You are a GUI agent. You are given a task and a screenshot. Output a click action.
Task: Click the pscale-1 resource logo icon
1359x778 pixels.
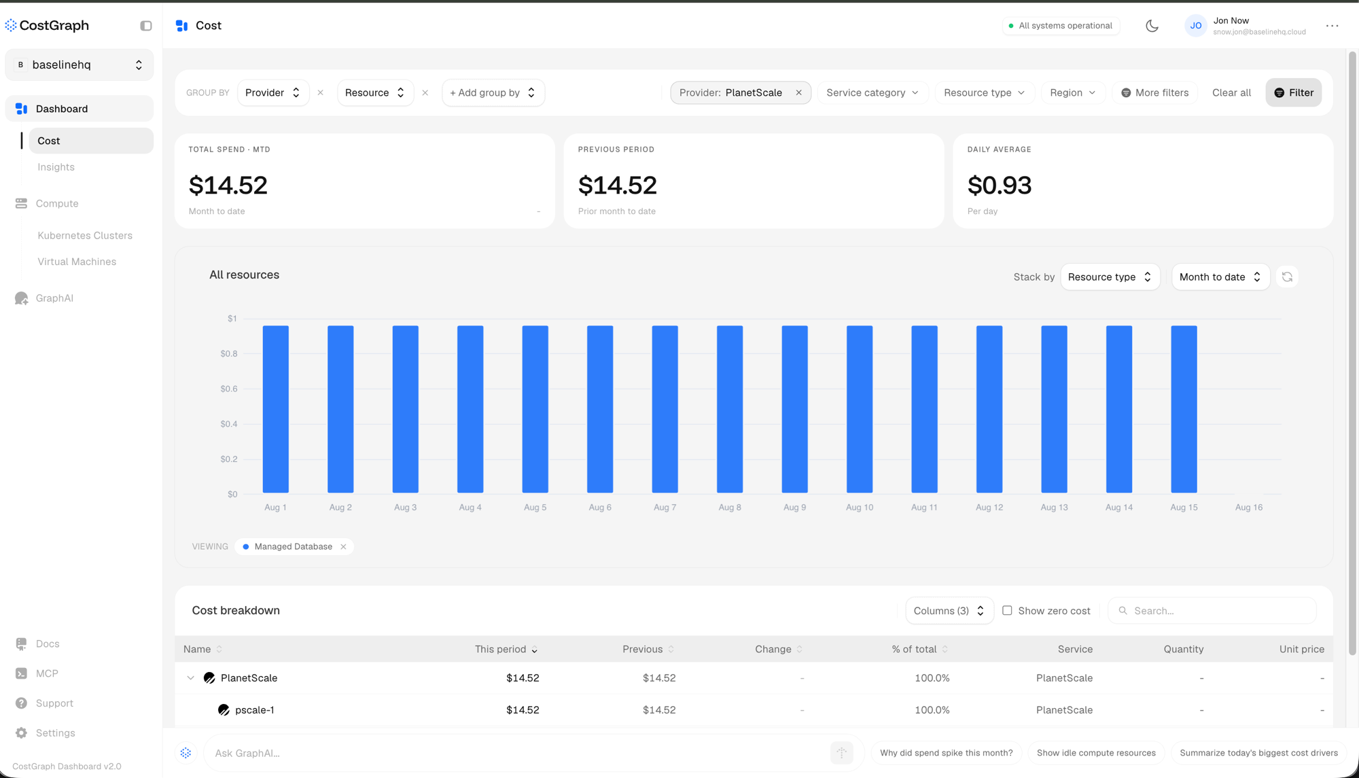[x=224, y=710]
